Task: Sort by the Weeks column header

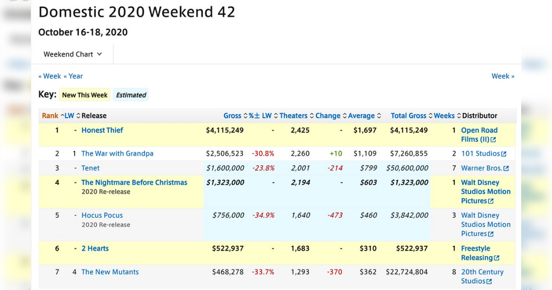Action: pyautogui.click(x=444, y=116)
